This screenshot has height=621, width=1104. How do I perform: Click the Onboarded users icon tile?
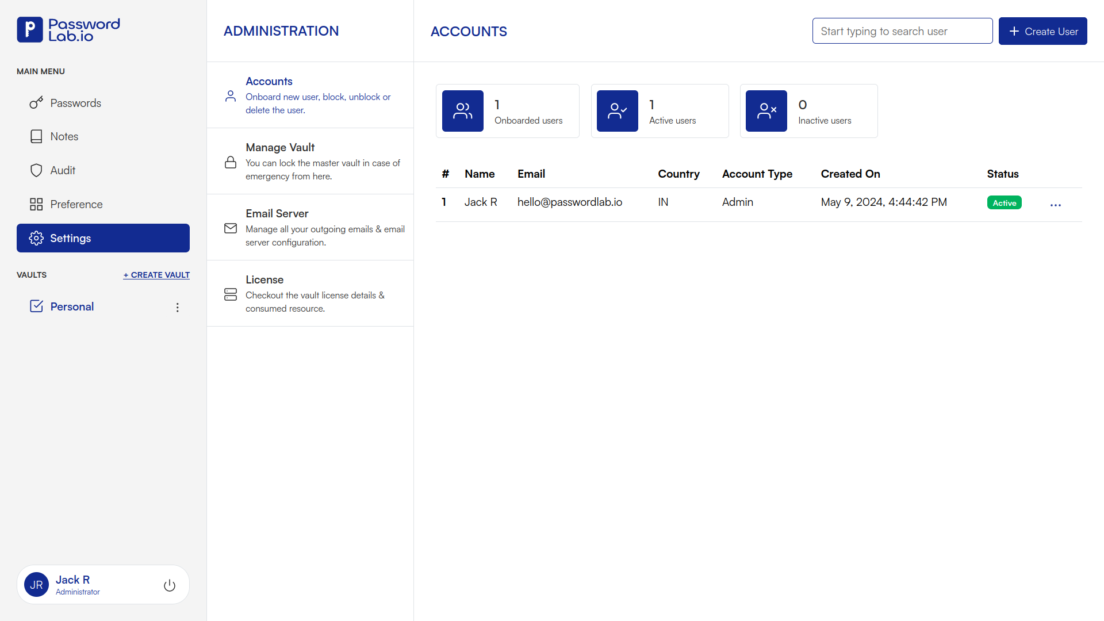463,111
